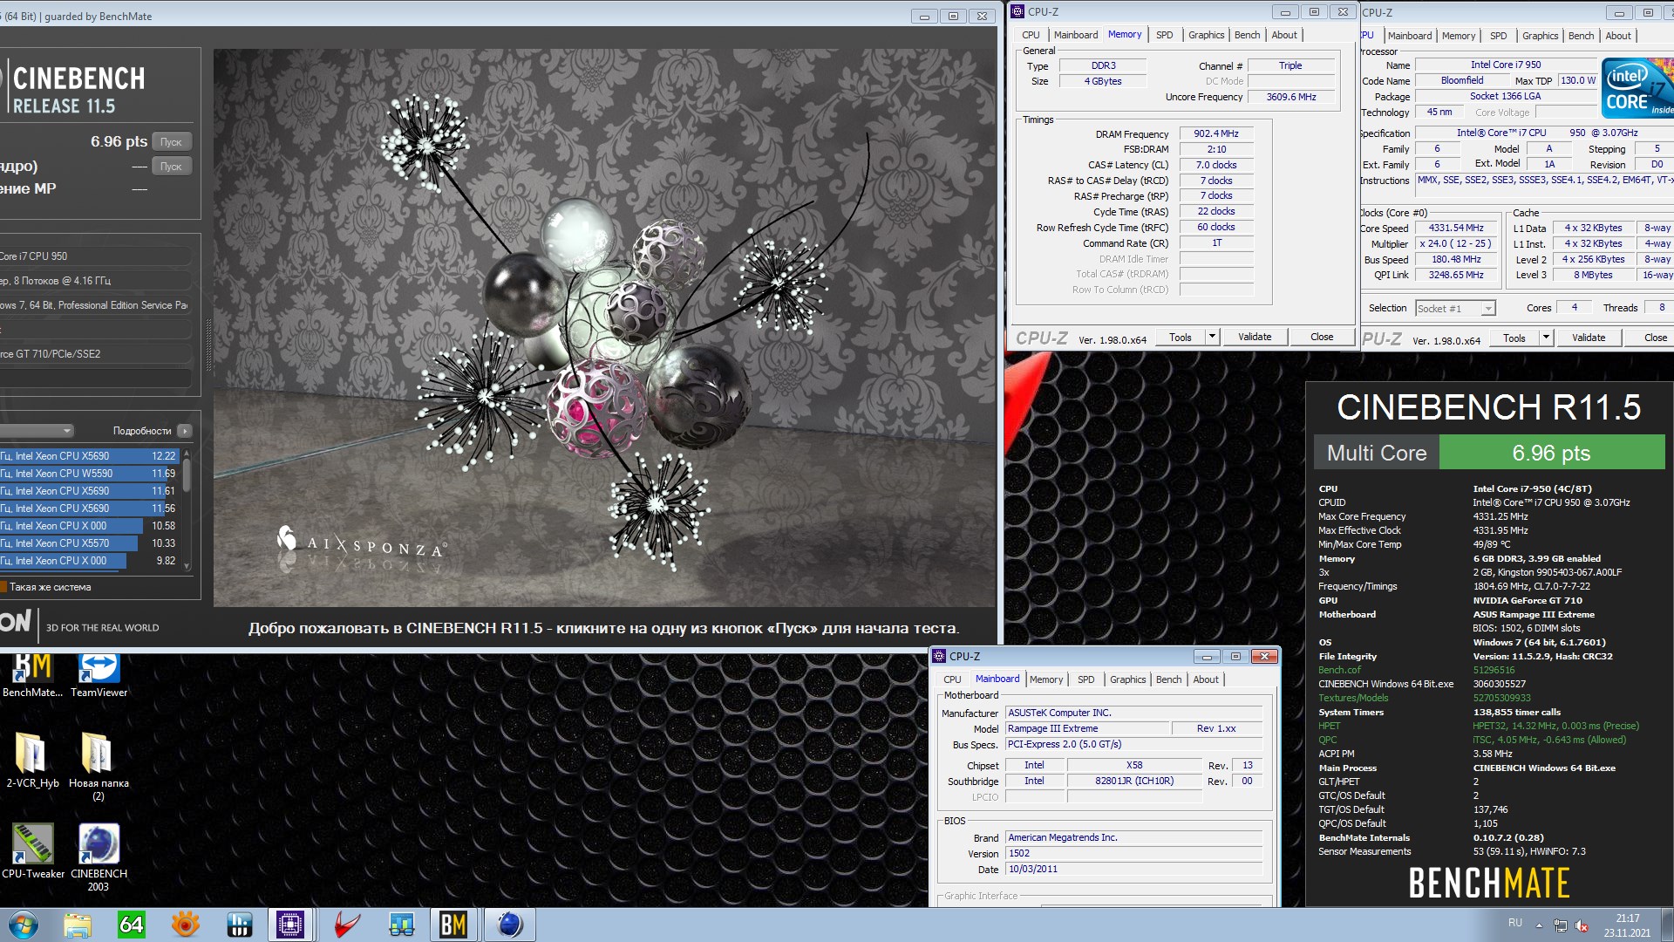The height and width of the screenshot is (942, 1674).
Task: Open the monitor-with-glasses icon on taskbar
Action: pyautogui.click(x=401, y=925)
